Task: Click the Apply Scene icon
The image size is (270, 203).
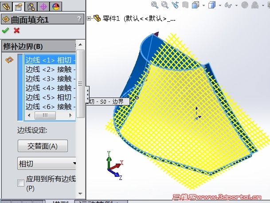Action: point(255,5)
